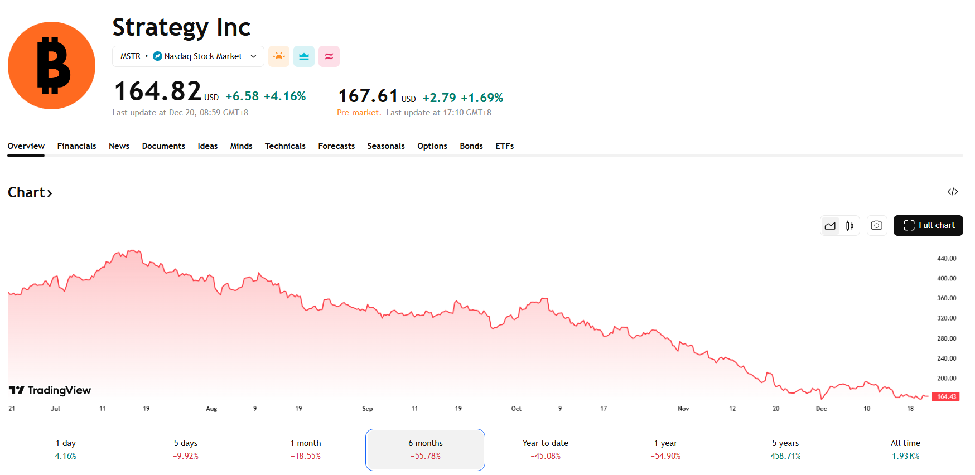Click the Strategy Inc Bitcoin logo
Screen dimensions: 975x475
click(51, 65)
